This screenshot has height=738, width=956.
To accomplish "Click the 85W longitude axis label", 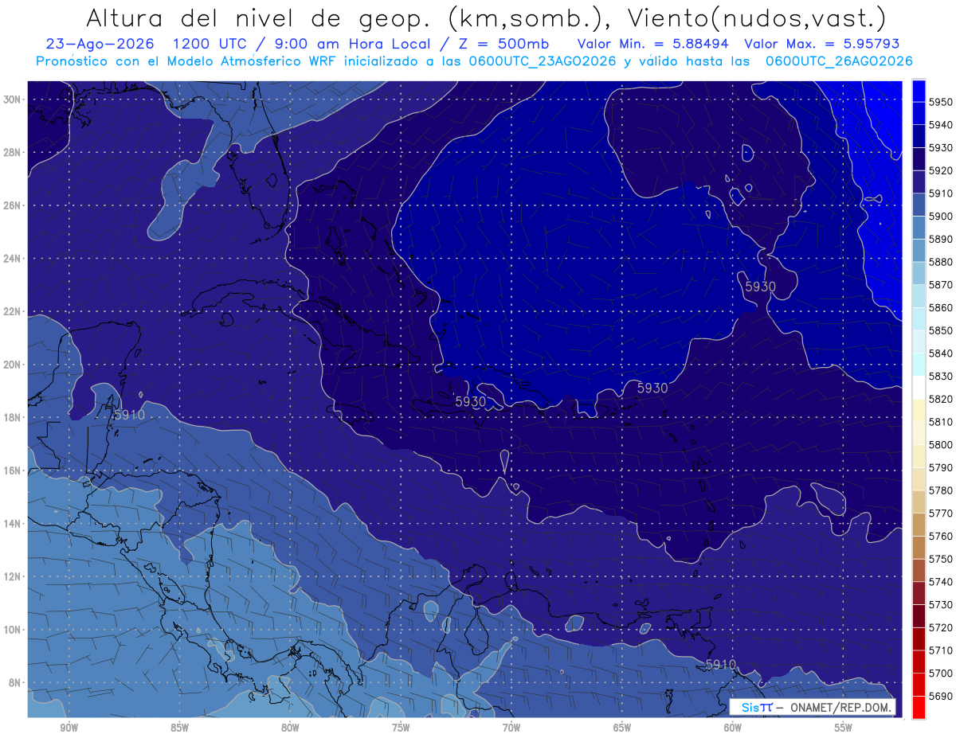I will pos(179,728).
